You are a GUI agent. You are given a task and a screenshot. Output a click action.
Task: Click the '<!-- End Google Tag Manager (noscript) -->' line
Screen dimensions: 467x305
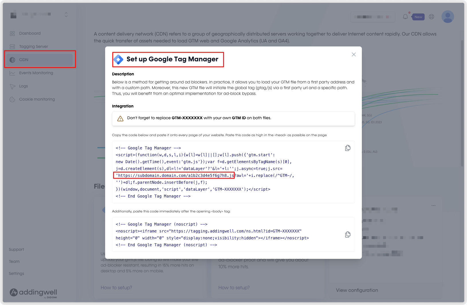pos(166,245)
